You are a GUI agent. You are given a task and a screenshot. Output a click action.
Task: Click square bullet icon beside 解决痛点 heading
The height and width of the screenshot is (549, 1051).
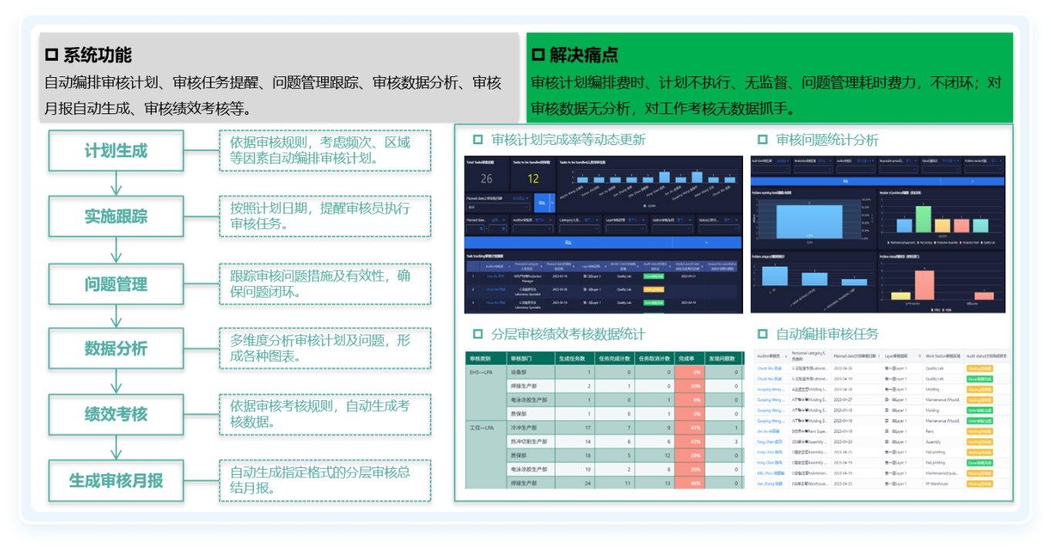click(538, 55)
